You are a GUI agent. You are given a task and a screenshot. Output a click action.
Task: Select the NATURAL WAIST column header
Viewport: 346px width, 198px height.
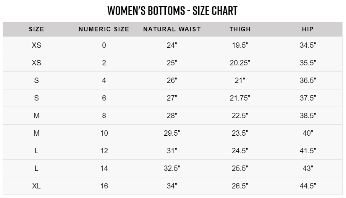pyautogui.click(x=172, y=29)
